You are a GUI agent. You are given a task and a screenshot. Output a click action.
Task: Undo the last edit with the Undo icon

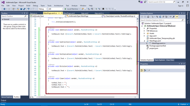pyautogui.click(x=28, y=9)
